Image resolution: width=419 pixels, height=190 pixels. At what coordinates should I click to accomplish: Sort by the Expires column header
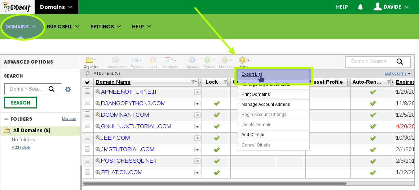pos(405,82)
